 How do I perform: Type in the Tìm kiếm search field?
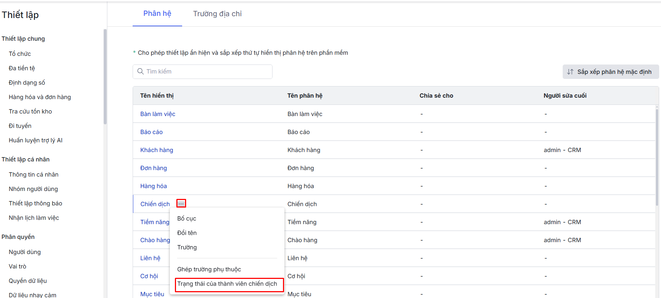[206, 71]
